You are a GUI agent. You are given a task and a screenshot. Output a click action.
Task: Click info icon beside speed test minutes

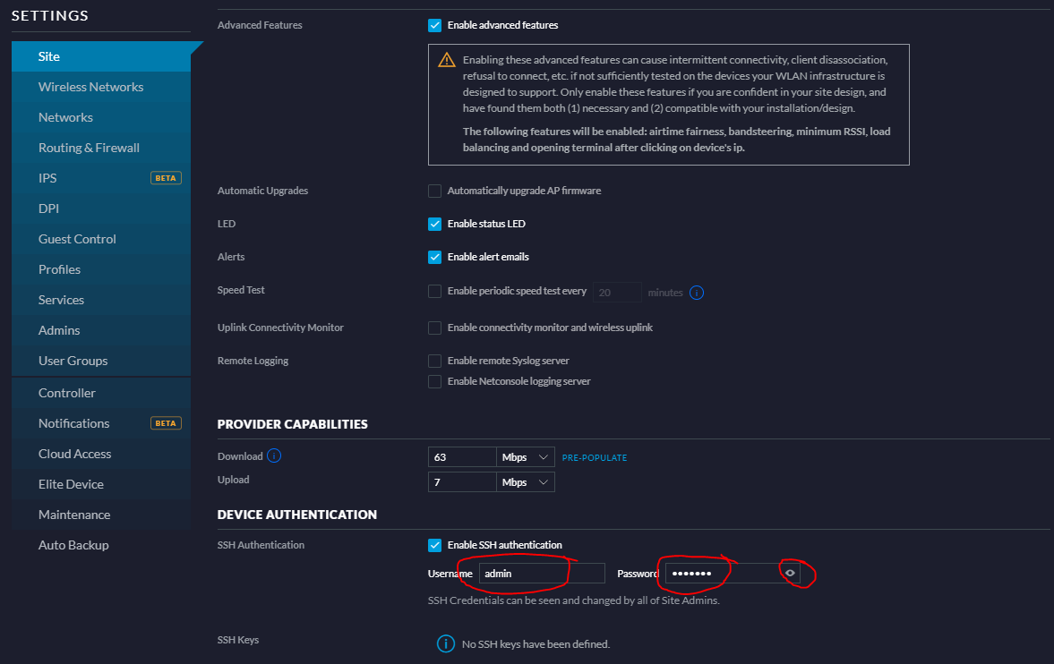point(697,293)
